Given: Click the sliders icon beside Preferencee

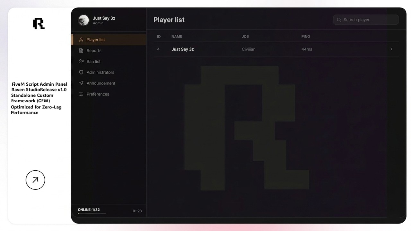Looking at the screenshot, I should [81, 94].
